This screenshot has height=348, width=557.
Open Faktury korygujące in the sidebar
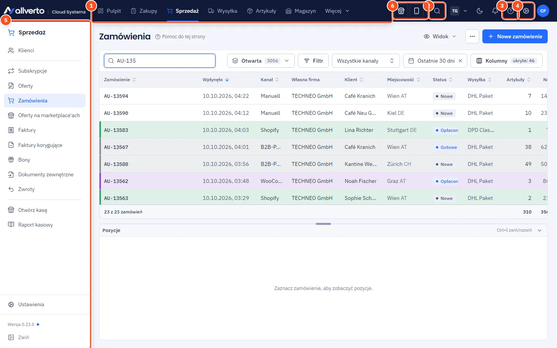pos(44,145)
